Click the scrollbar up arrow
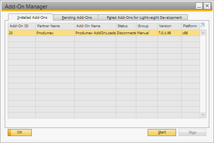This screenshot has width=214, height=143. (x=203, y=33)
